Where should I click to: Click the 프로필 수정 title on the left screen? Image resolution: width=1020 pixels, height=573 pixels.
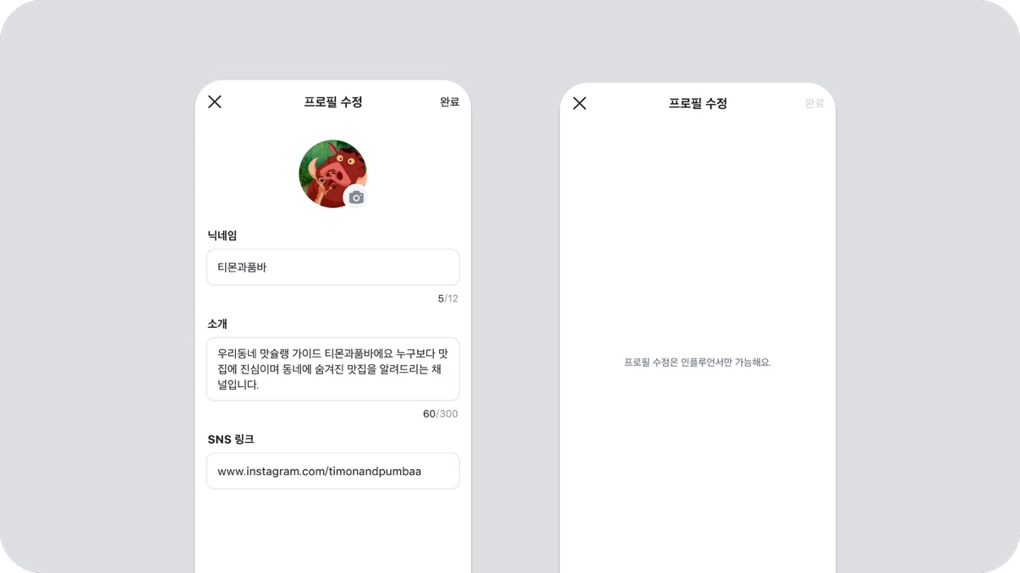click(x=333, y=101)
